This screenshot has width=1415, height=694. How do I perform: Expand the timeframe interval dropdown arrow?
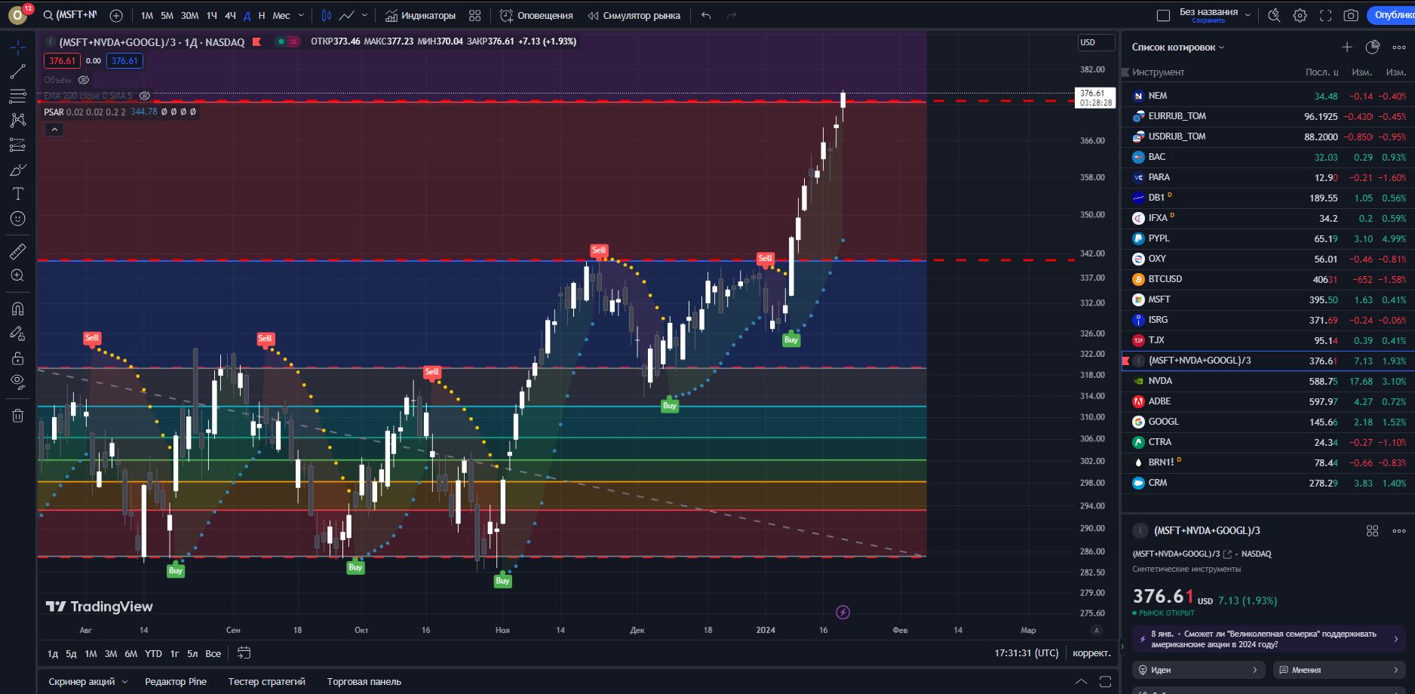(302, 15)
